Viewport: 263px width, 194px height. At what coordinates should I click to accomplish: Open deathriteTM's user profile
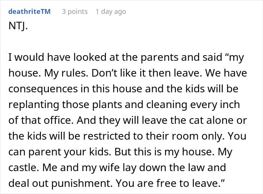click(29, 12)
